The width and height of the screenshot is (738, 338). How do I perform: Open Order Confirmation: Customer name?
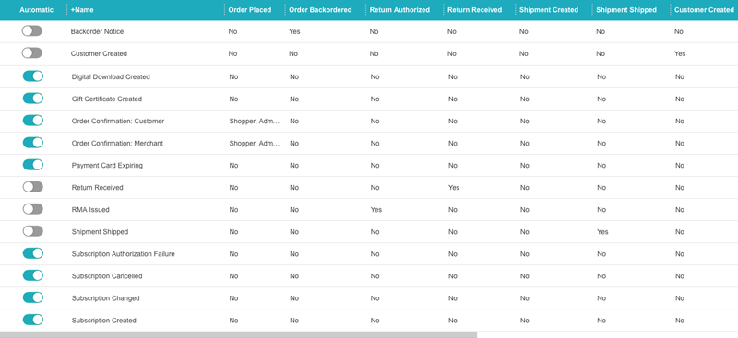tap(118, 121)
